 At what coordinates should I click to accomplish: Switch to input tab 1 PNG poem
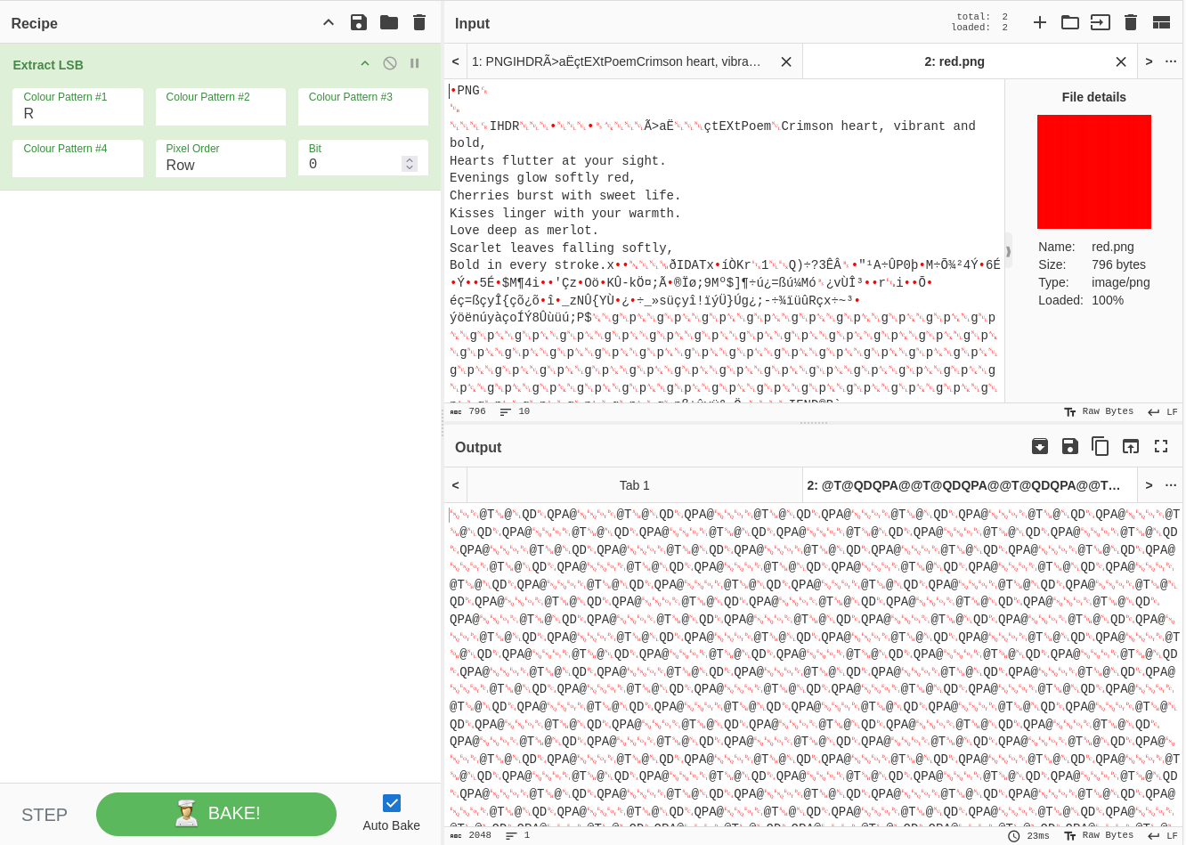point(616,61)
